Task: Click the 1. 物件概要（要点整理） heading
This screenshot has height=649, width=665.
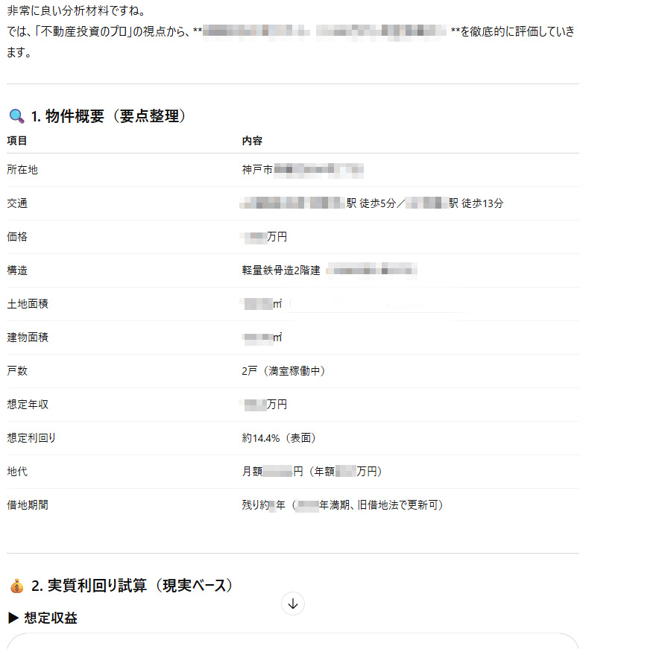Action: pos(108,116)
